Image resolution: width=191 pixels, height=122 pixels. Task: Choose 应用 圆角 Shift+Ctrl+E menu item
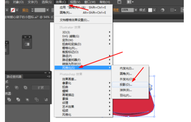(83, 8)
